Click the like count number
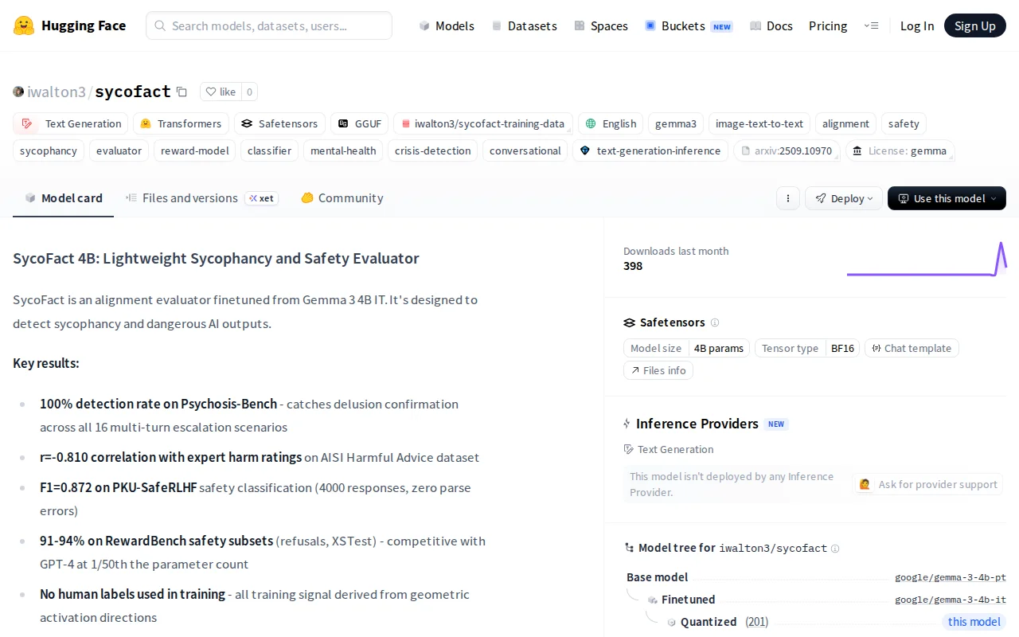This screenshot has height=637, width=1019. point(249,92)
